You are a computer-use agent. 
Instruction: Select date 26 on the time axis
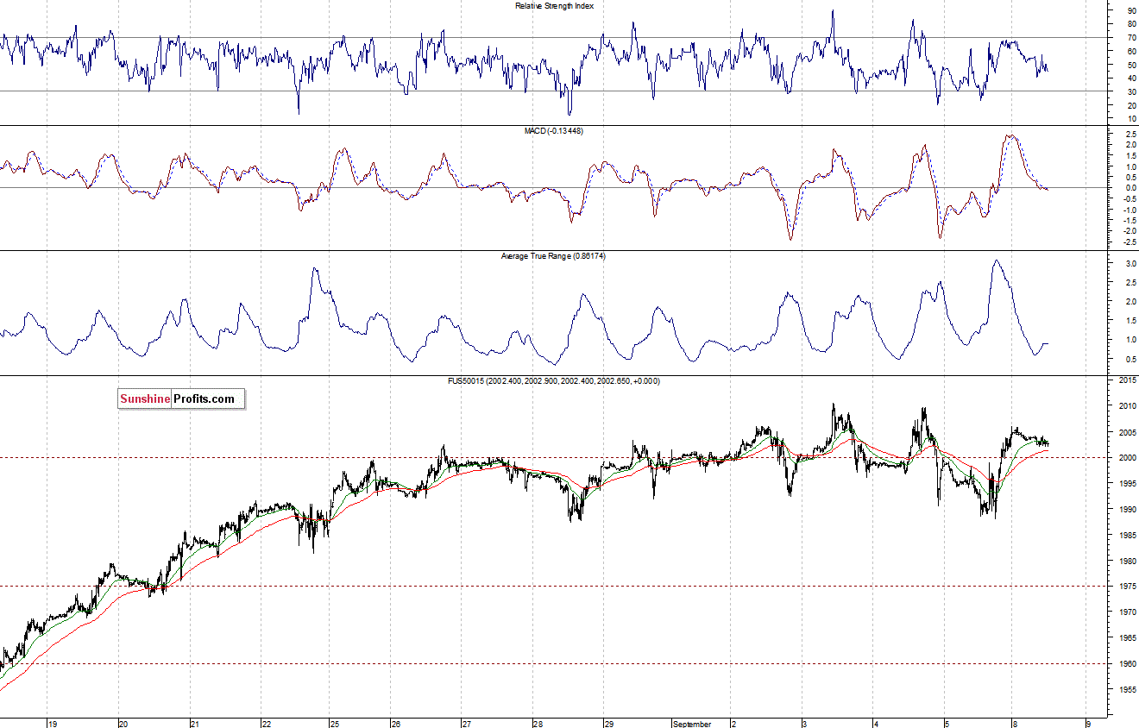[x=394, y=724]
